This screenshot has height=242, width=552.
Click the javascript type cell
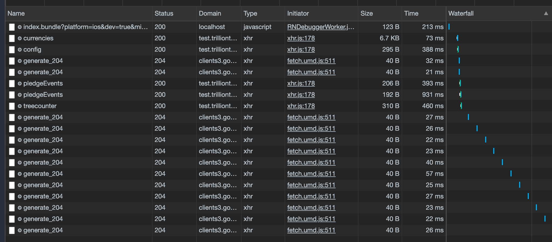tap(257, 27)
